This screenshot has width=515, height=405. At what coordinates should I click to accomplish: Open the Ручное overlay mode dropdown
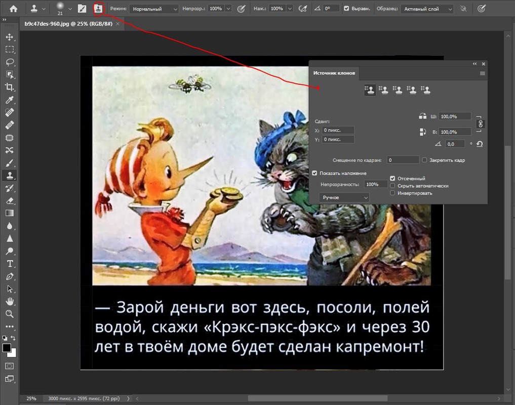pyautogui.click(x=344, y=197)
